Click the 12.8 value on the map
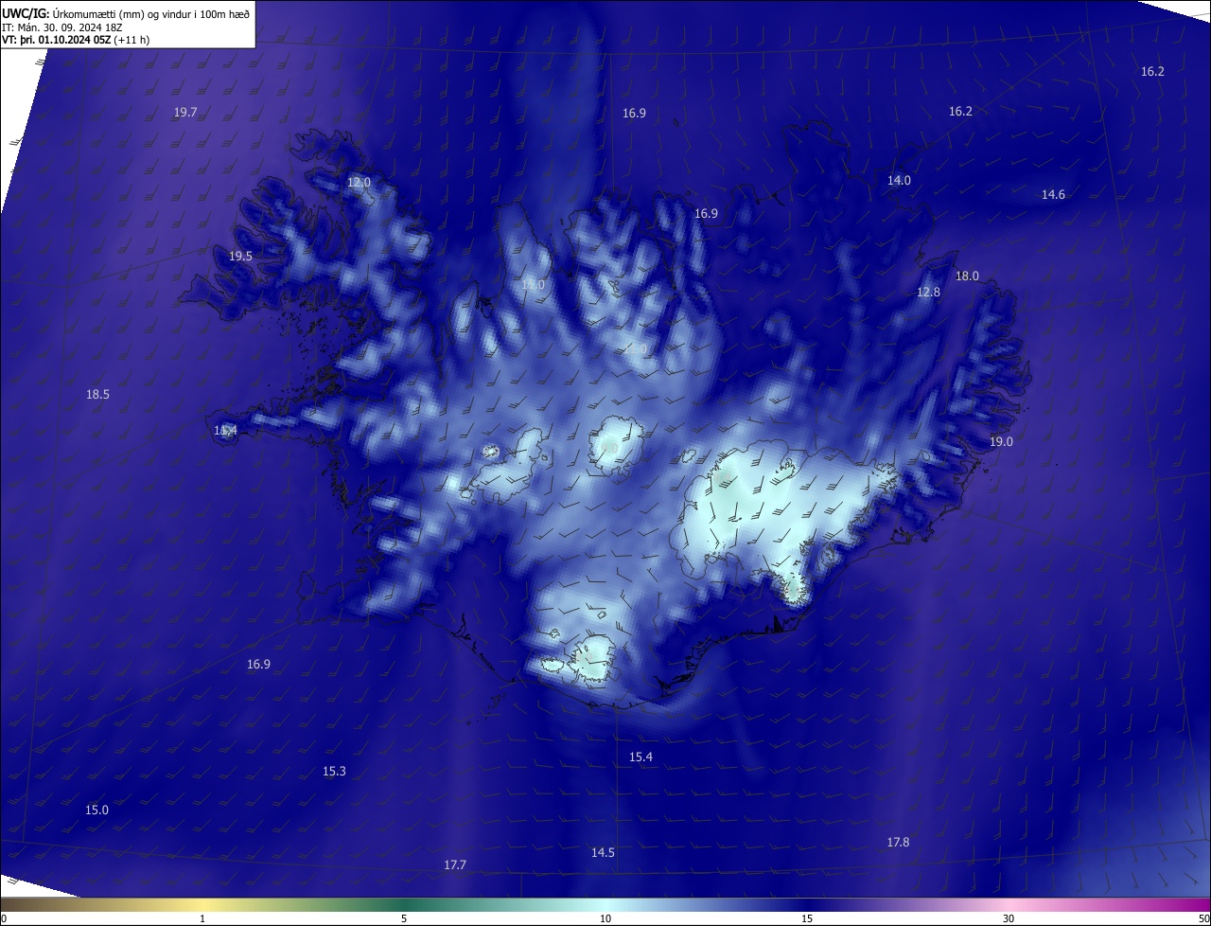Image resolution: width=1211 pixels, height=926 pixels. [929, 292]
